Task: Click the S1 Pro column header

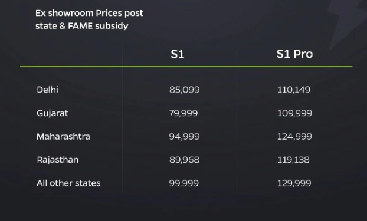Action: (x=294, y=54)
